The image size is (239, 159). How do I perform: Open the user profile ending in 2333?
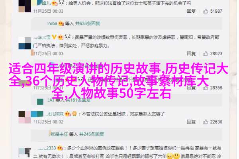45,148
